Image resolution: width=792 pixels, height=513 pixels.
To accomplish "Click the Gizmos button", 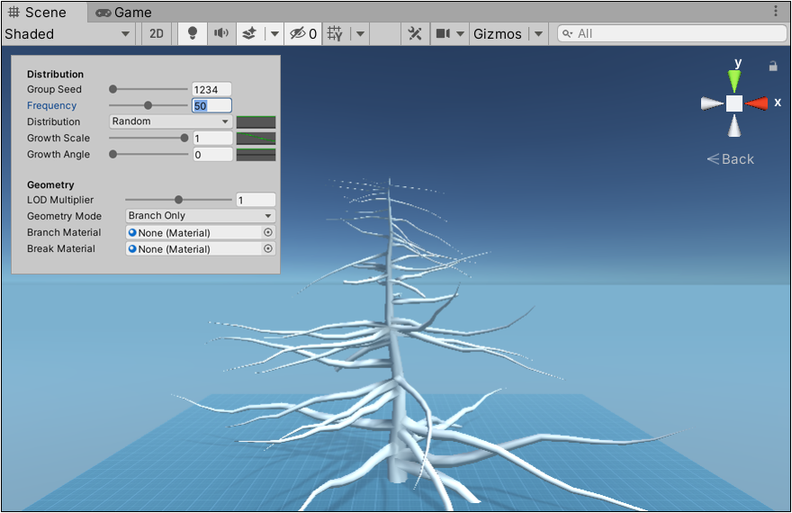I will pyautogui.click(x=498, y=34).
